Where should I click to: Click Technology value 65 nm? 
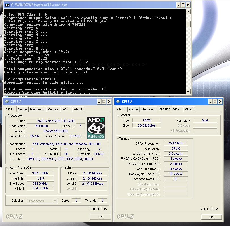(x=35, y=136)
